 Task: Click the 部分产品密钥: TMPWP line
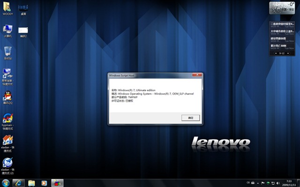[124, 97]
